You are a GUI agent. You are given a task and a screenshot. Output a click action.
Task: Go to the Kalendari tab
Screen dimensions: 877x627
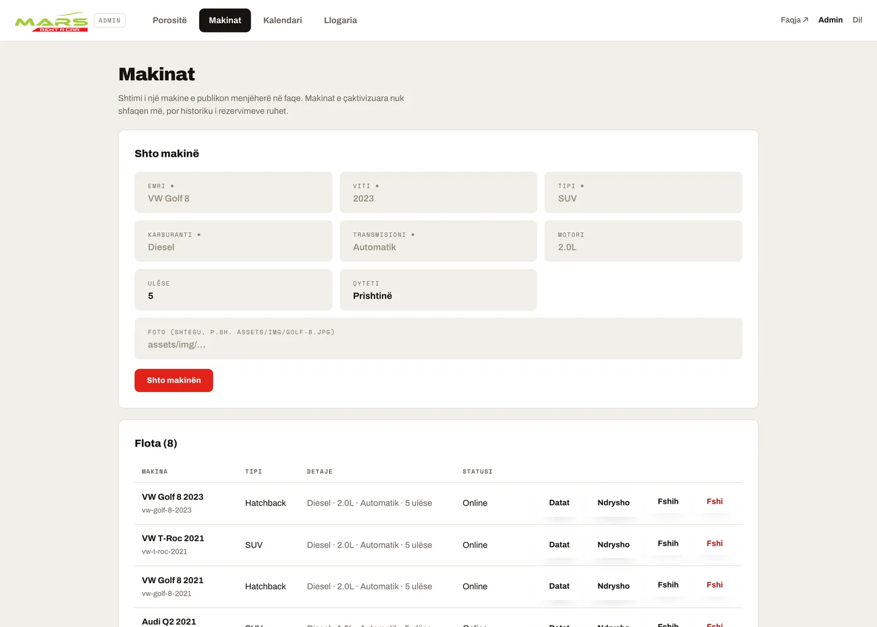(283, 20)
